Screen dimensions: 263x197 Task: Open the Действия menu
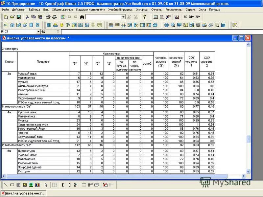(x=19, y=10)
